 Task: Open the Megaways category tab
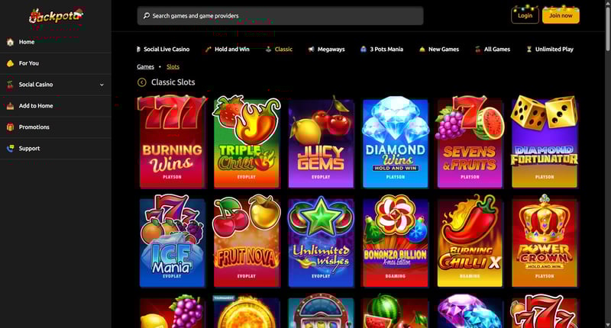[327, 49]
